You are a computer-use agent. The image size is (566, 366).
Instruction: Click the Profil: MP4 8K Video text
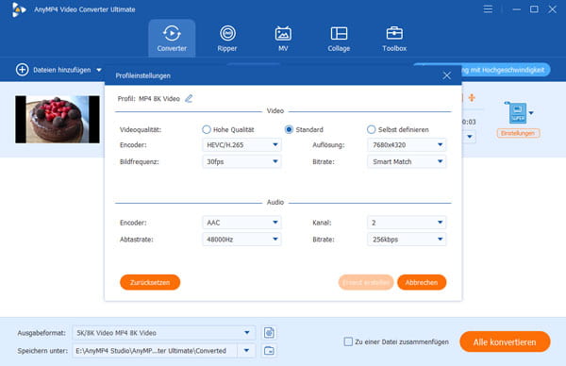149,98
